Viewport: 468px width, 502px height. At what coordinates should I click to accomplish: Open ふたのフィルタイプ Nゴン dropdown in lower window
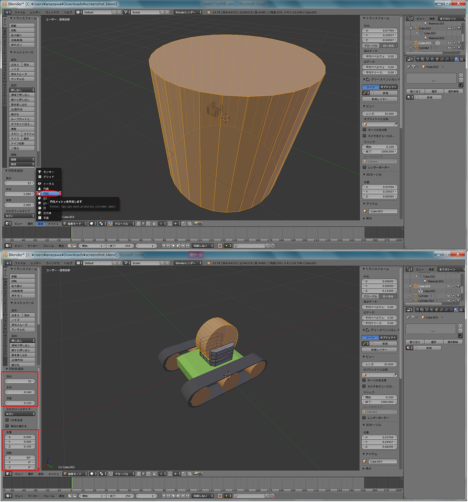20,414
